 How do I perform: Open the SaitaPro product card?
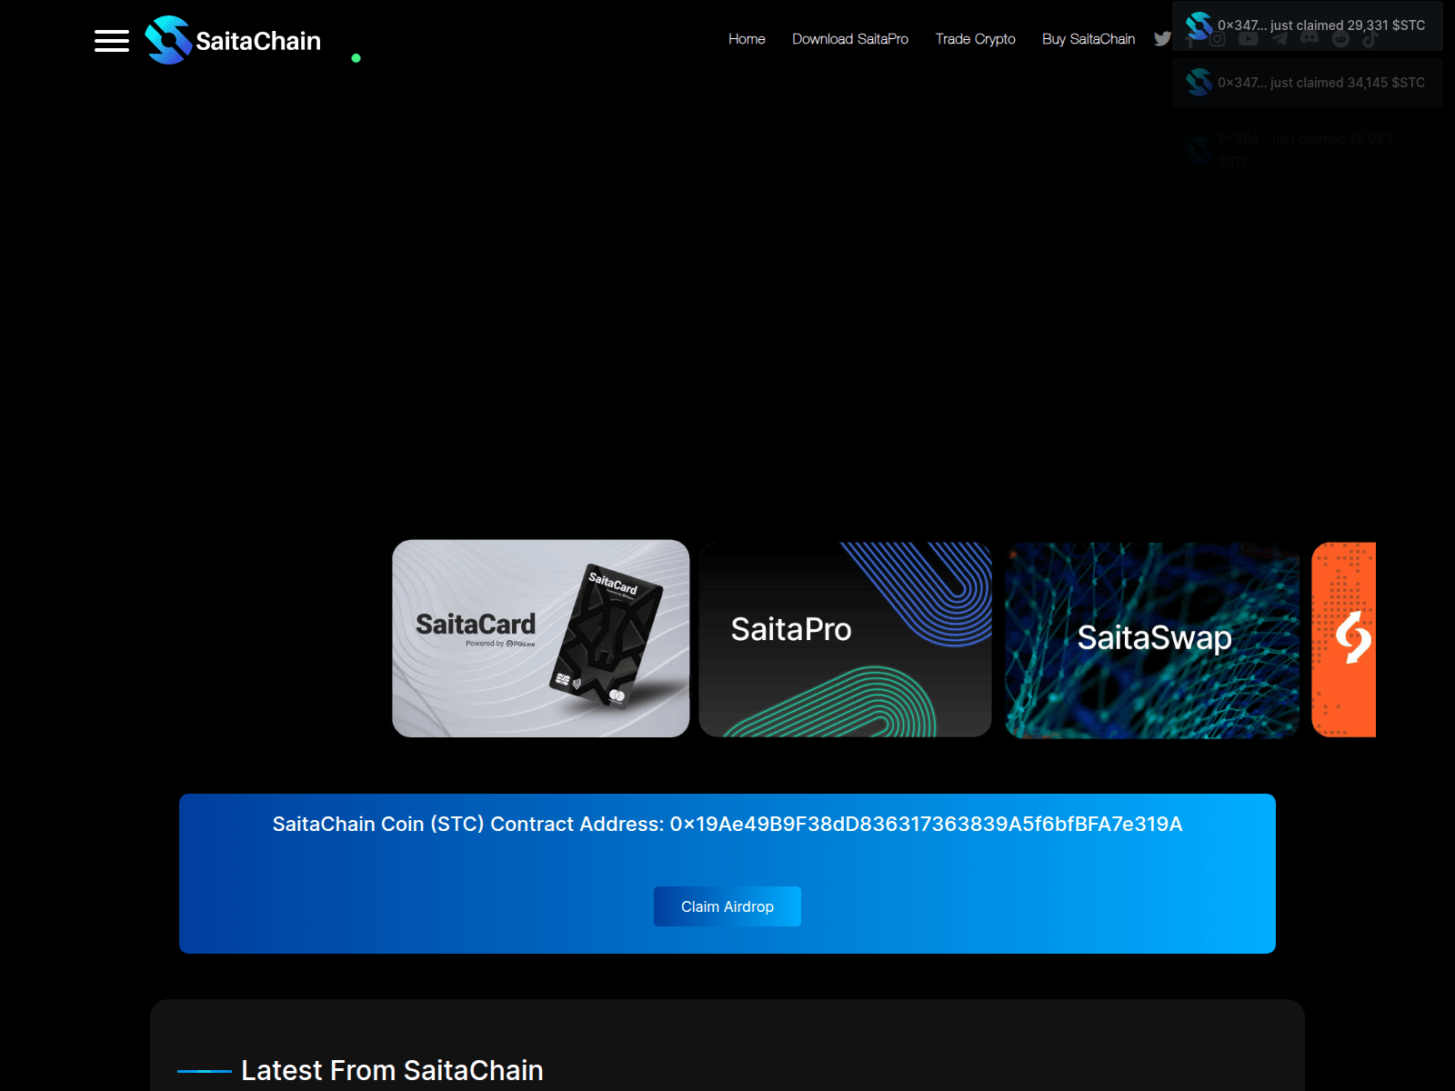click(x=846, y=639)
